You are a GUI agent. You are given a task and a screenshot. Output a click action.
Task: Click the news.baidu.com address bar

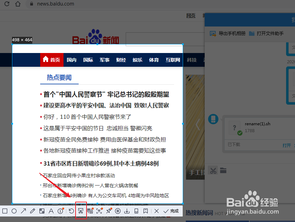[56, 3]
